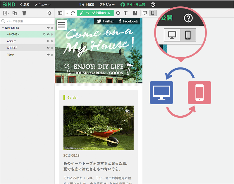
Task: Delete page with the trash icon
Action: point(24,13)
